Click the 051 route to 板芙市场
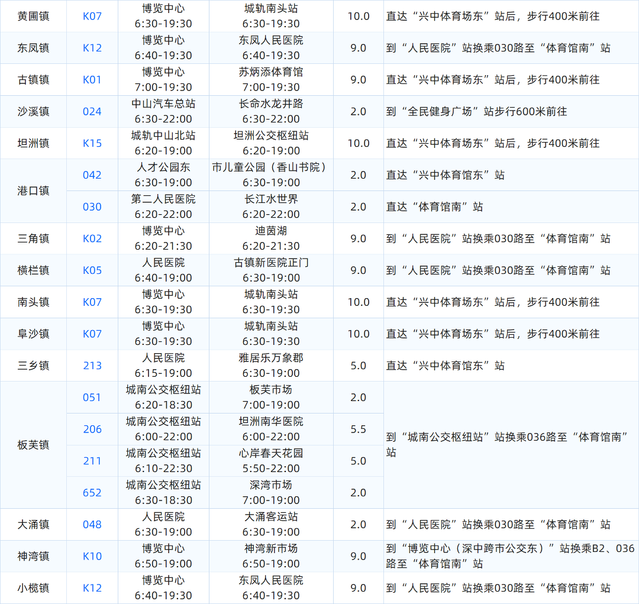 click(x=92, y=398)
